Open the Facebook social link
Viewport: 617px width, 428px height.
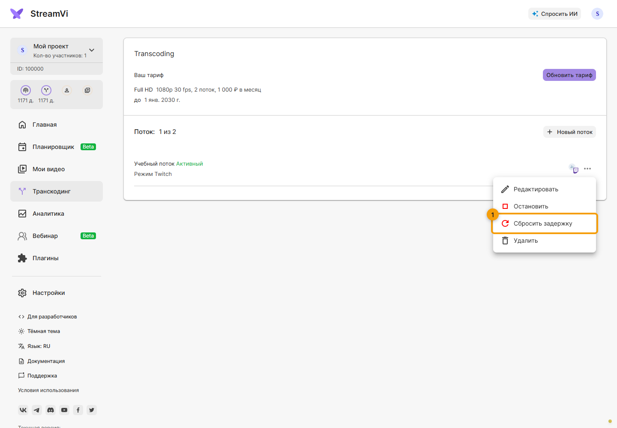click(78, 410)
